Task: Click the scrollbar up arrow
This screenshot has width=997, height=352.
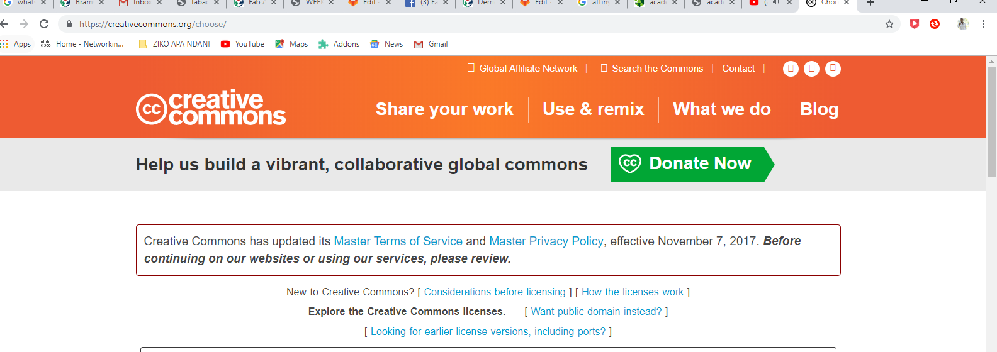Action: pyautogui.click(x=991, y=61)
